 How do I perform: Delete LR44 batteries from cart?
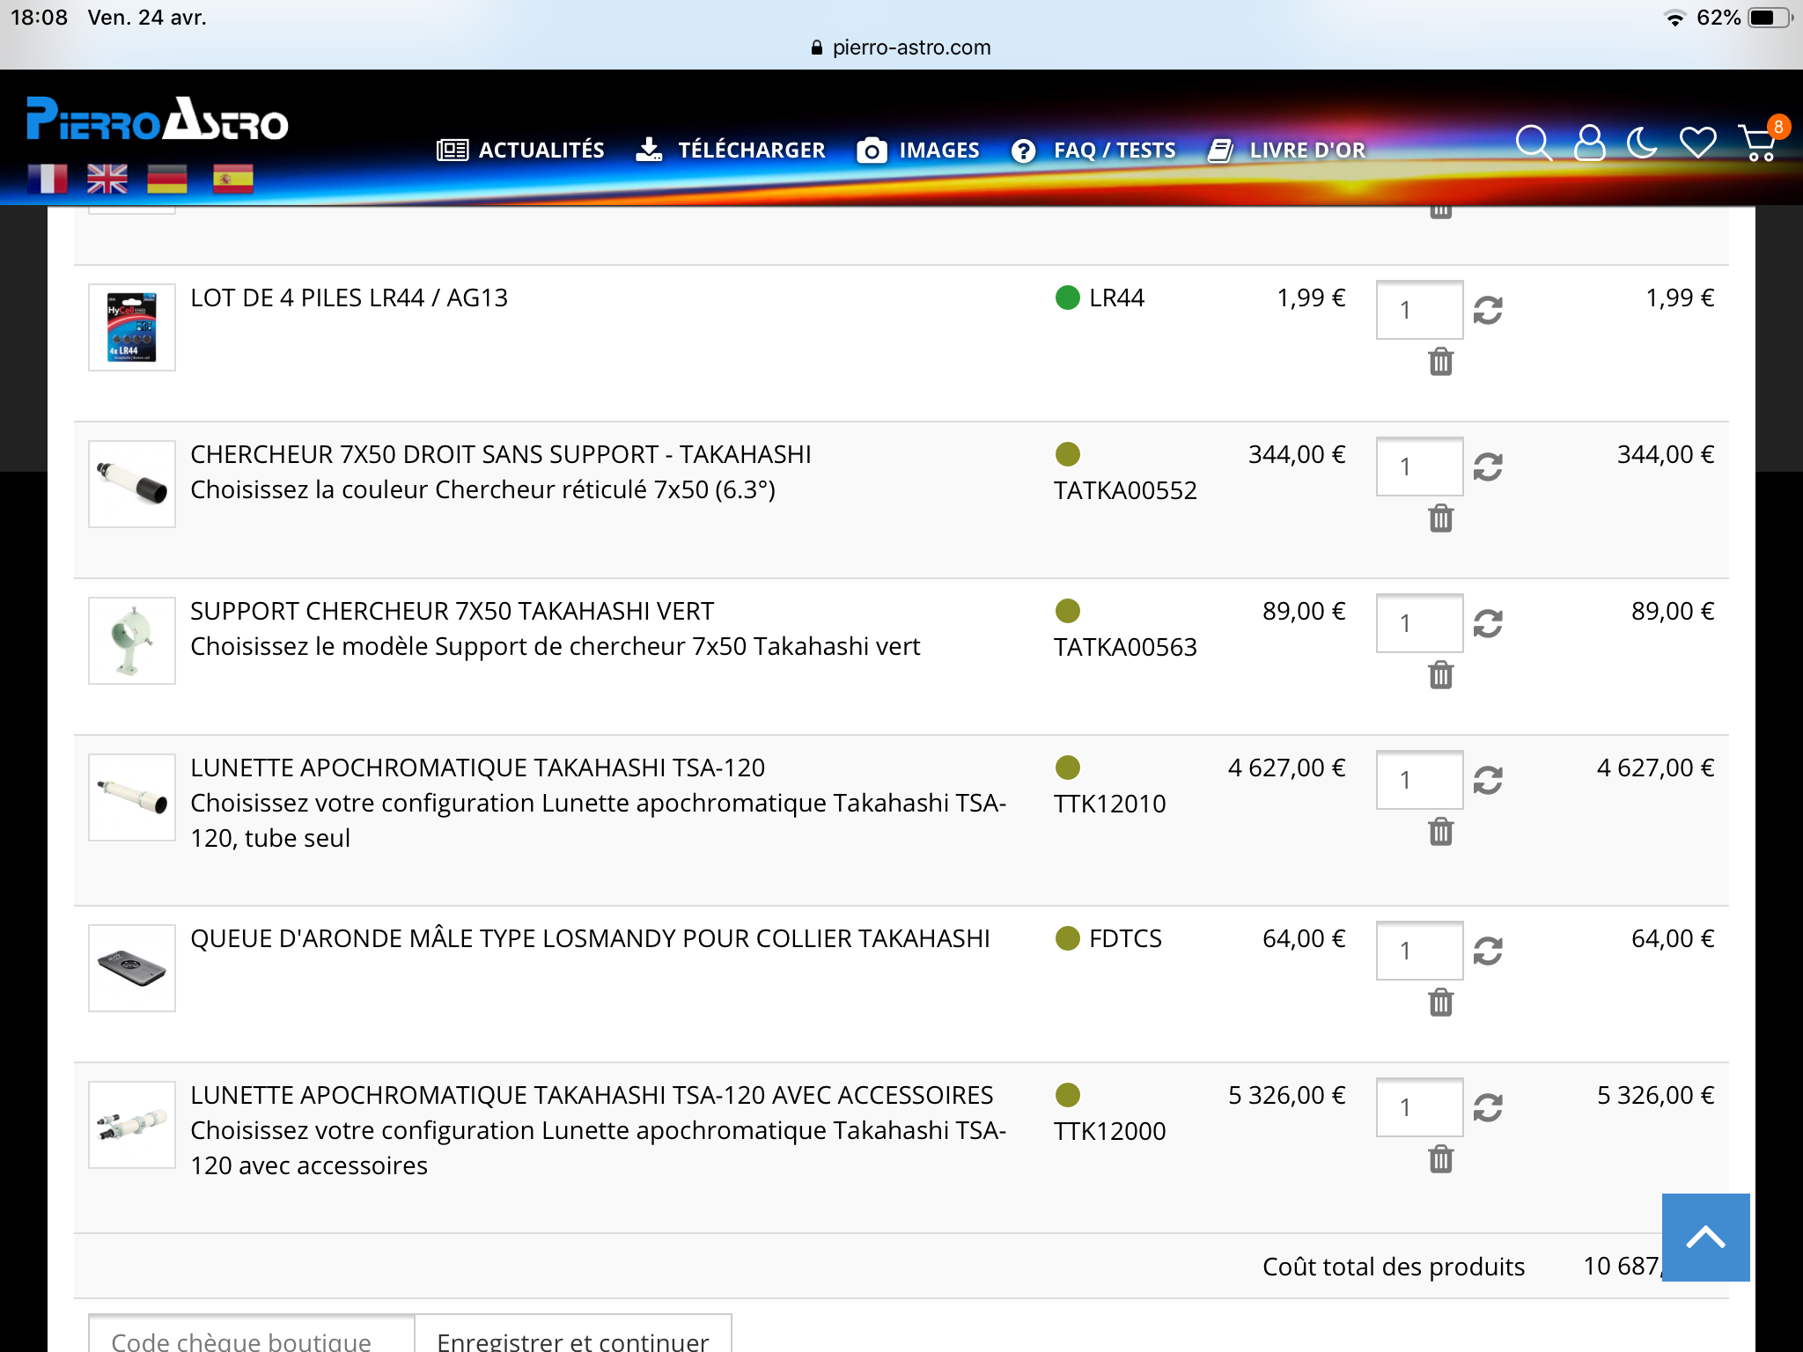tap(1440, 362)
